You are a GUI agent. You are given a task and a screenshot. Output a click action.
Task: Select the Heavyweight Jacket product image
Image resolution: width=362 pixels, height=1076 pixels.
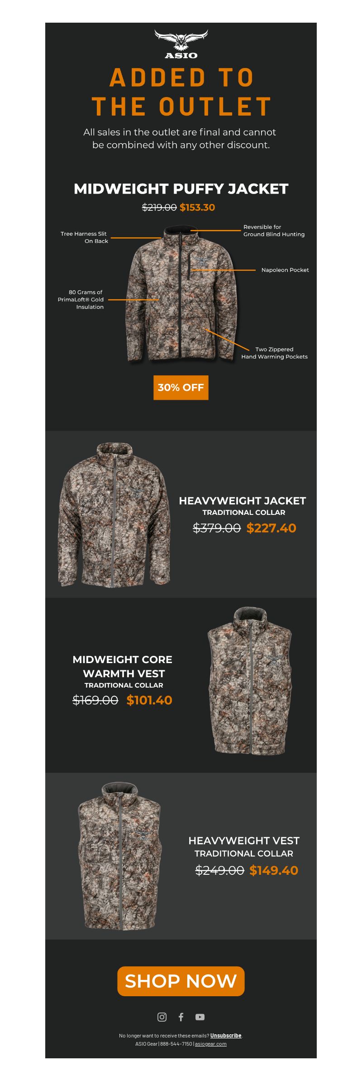click(114, 515)
